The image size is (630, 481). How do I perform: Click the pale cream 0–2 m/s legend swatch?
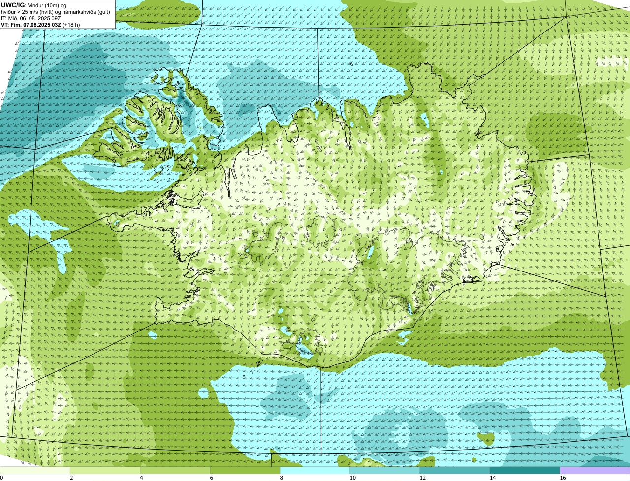(35, 470)
